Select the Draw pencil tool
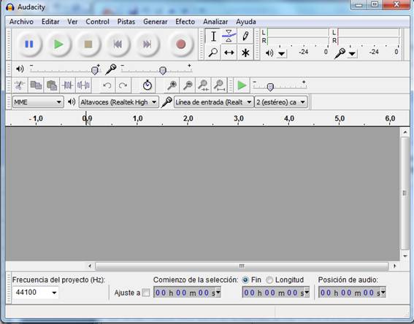 [245, 36]
